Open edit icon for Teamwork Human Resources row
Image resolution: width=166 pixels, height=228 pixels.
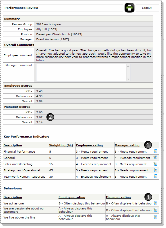155,176
